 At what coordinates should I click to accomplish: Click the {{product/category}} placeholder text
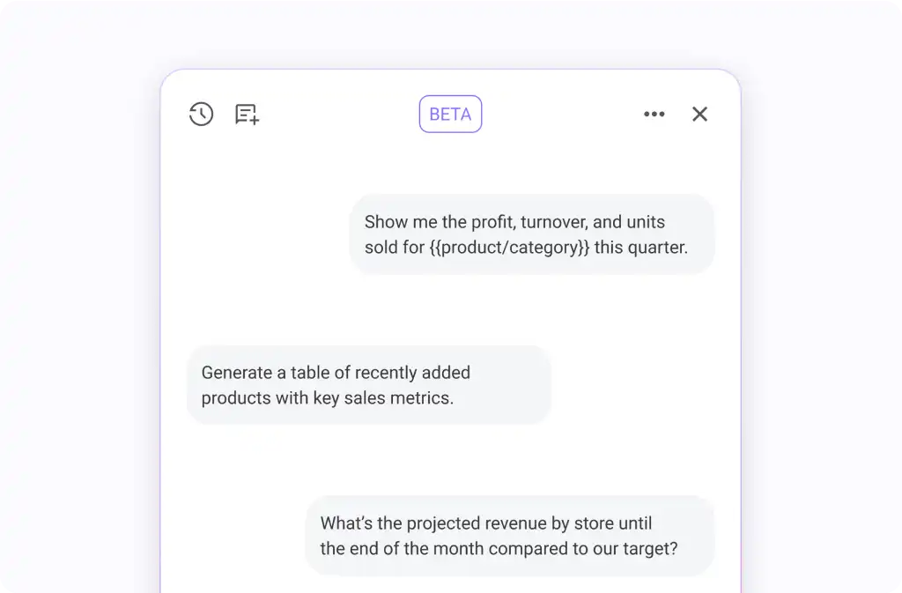[510, 248]
